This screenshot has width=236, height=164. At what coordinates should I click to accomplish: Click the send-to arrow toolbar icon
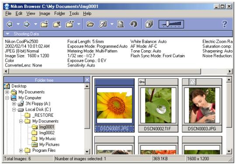[x=103, y=24]
